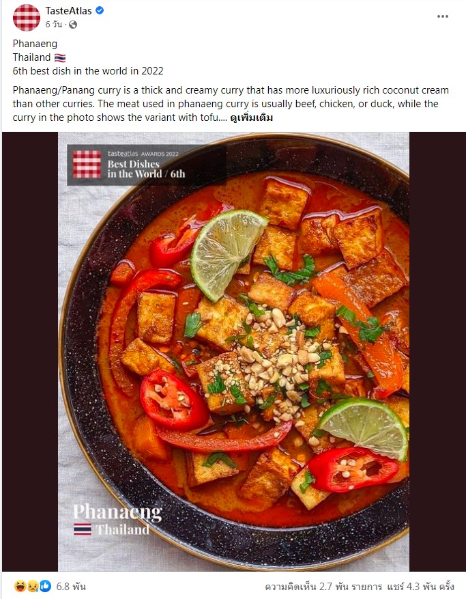Click the blue verified badge next to TasteAtlas
This screenshot has width=466, height=599.
tap(100, 11)
